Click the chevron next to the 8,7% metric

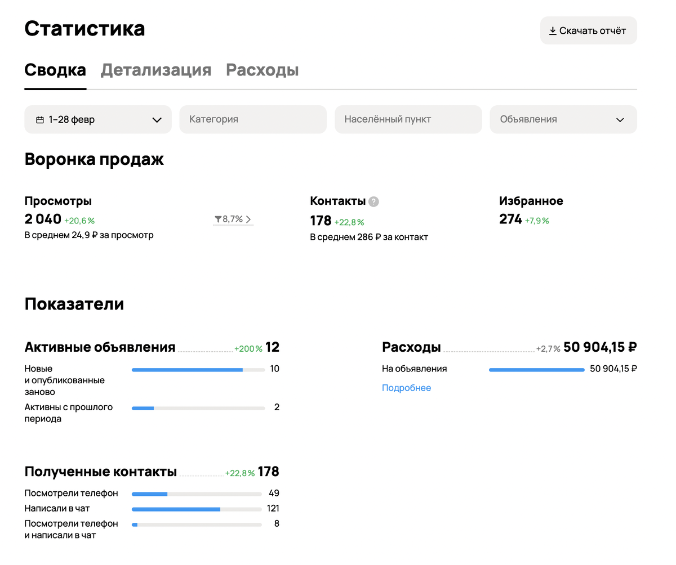click(x=250, y=219)
